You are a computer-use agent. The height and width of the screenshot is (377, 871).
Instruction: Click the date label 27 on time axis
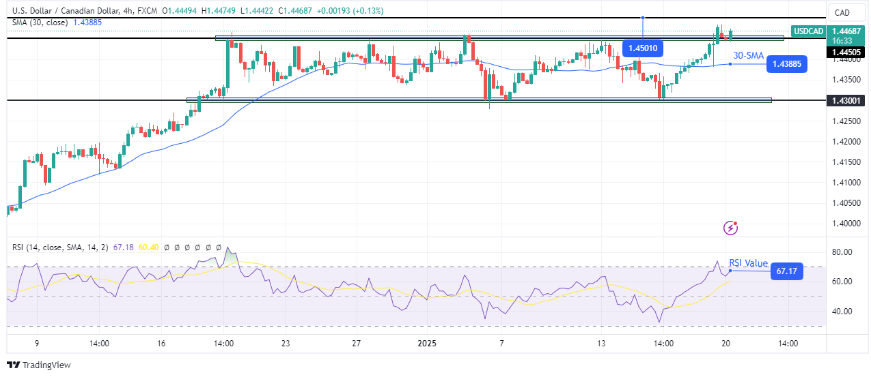click(x=356, y=344)
